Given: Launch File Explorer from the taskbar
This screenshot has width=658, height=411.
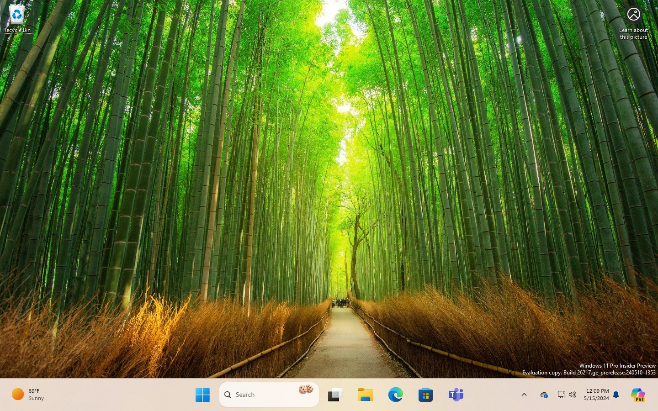Looking at the screenshot, I should [x=365, y=395].
